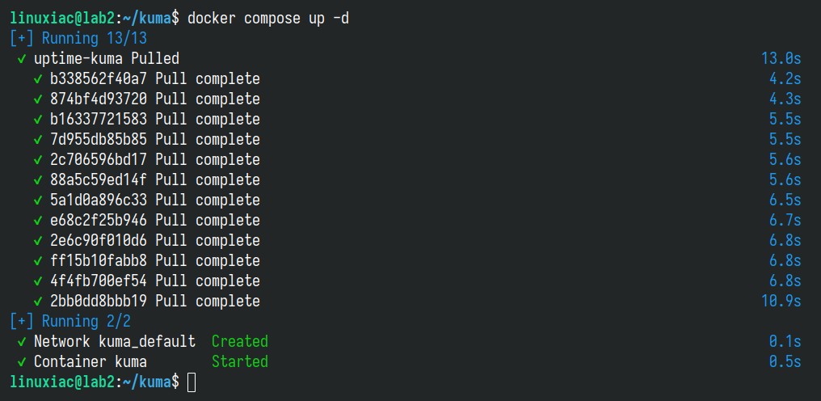Click the linuxiac@lab2 prompt on the first line

(62, 19)
